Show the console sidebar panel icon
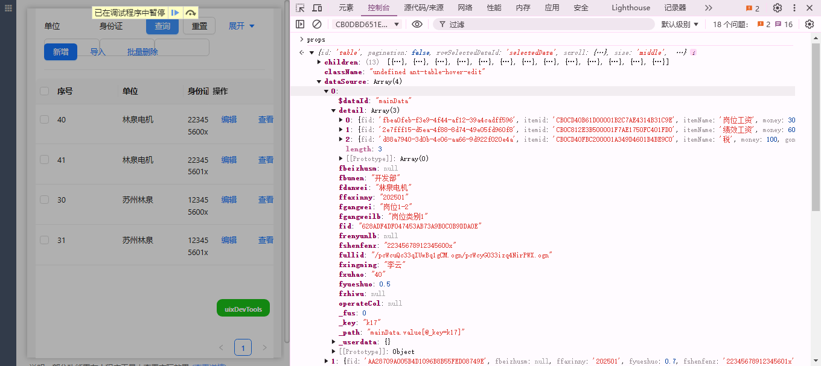821x366 pixels. pyautogui.click(x=300, y=24)
